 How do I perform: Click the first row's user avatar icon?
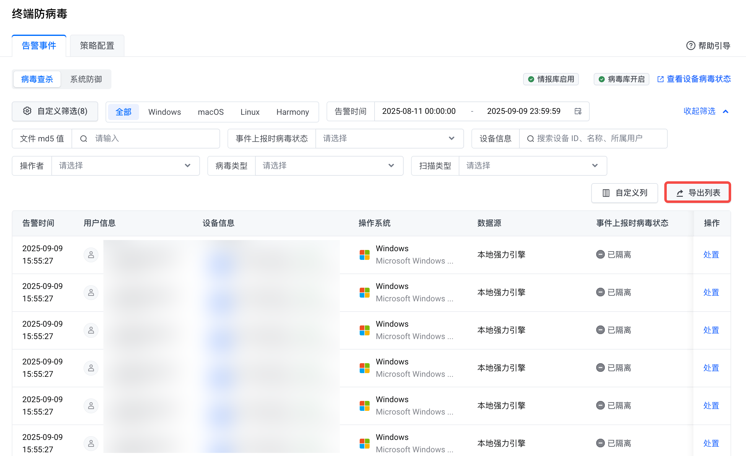(91, 255)
